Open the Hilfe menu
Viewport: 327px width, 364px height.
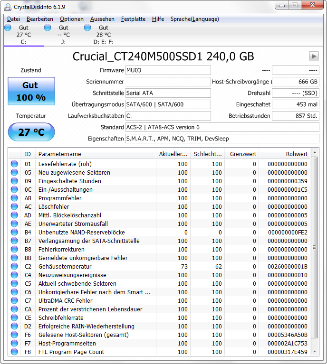pyautogui.click(x=158, y=19)
